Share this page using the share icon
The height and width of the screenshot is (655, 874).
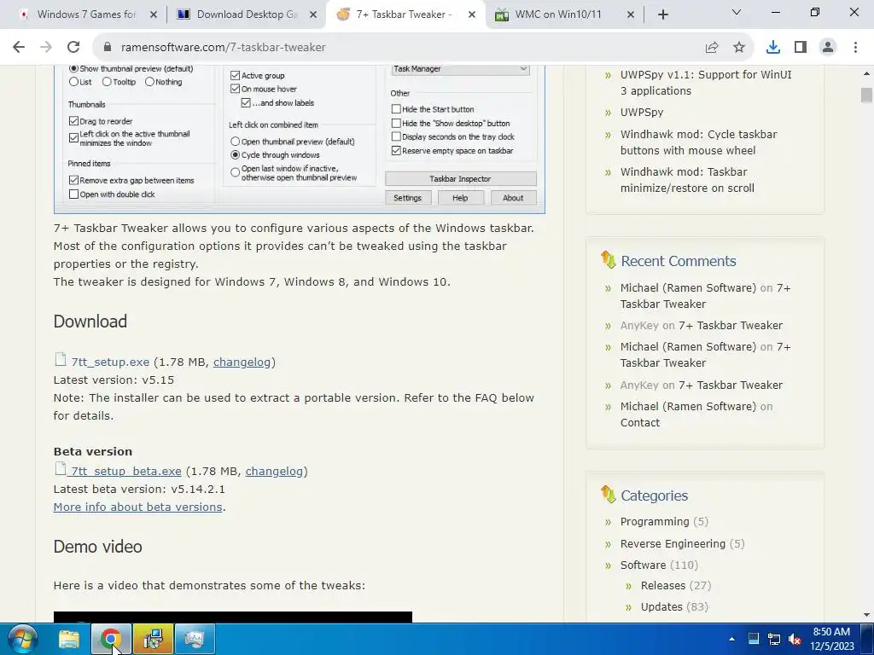coord(712,48)
